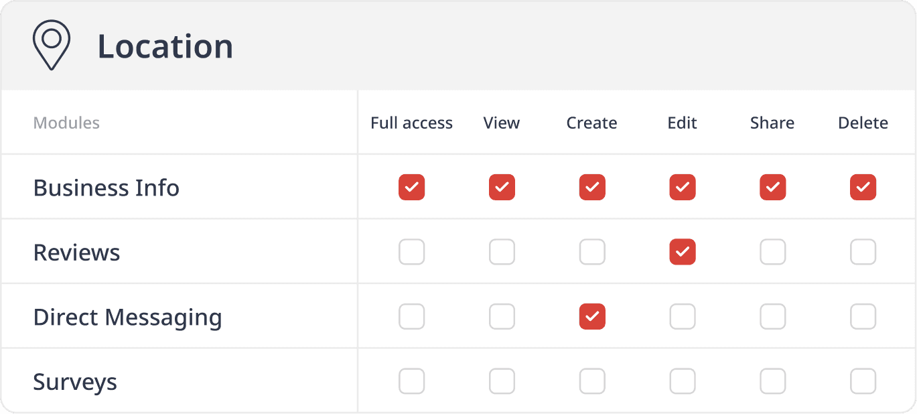The image size is (917, 414).
Task: Check Share permission for Direct Messaging
Action: [x=772, y=317]
